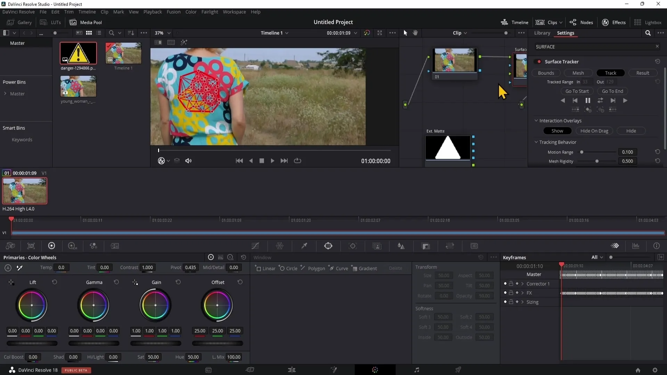Click the young_woman thumbnail in Power Bins
The height and width of the screenshot is (375, 667).
(78, 87)
